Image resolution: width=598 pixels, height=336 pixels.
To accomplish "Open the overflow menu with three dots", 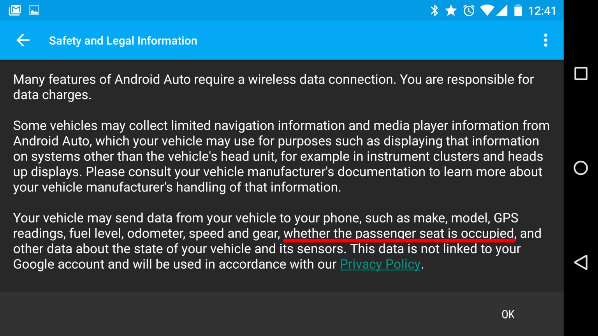I will pos(546,40).
